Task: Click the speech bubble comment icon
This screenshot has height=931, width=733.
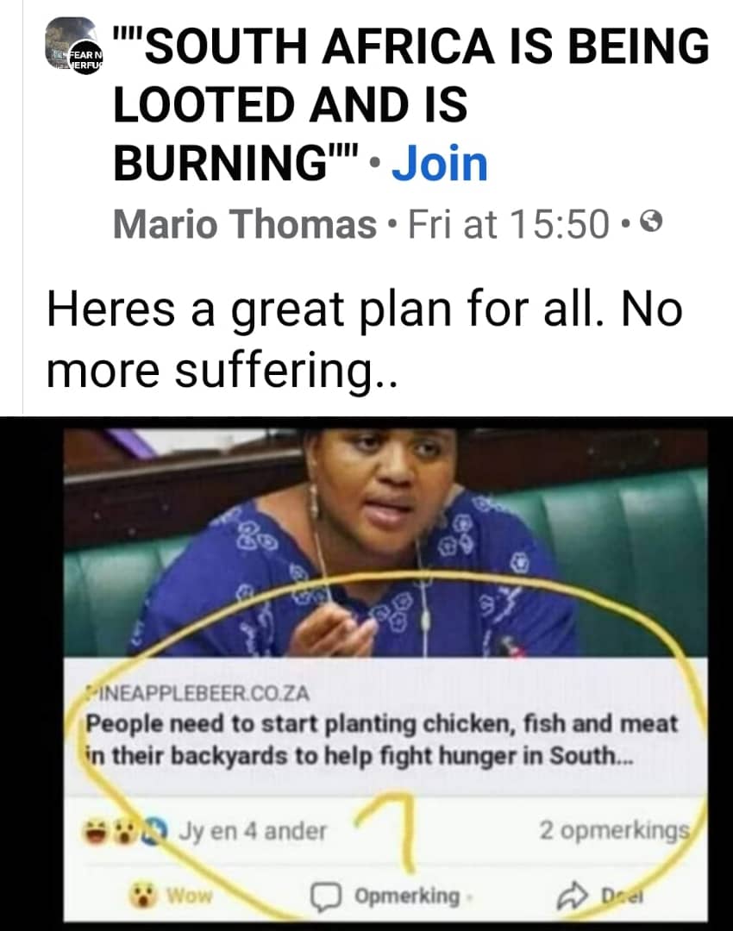Action: (326, 897)
